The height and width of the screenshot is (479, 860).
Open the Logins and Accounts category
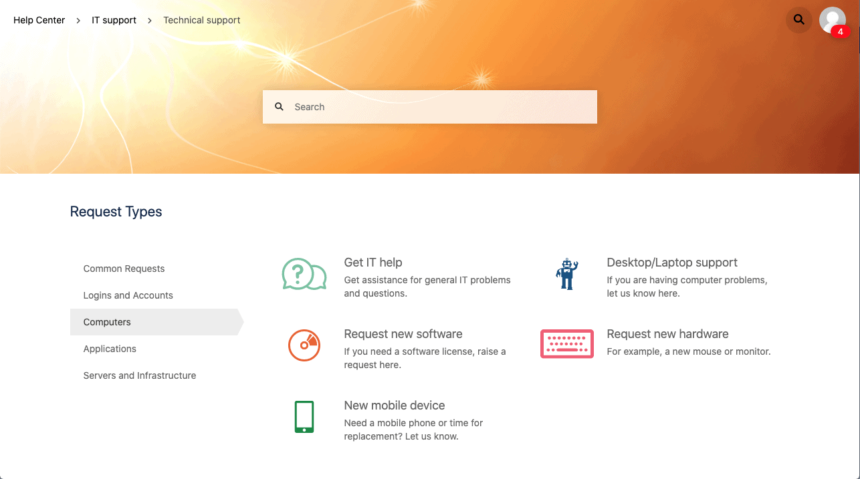click(x=128, y=295)
